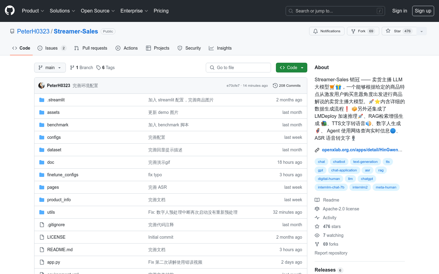439x274 pixels.
Task: Open the openxlab.org.cn website link
Action: pyautogui.click(x=362, y=150)
